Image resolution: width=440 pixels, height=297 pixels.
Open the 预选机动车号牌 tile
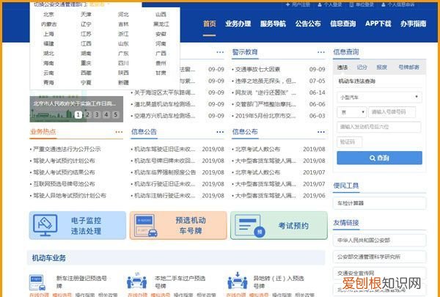point(178,225)
